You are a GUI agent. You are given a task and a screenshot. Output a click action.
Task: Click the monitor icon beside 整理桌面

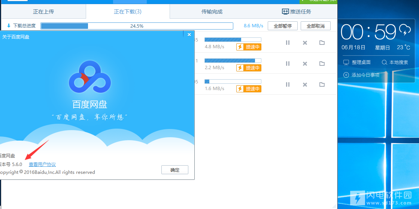coord(346,62)
